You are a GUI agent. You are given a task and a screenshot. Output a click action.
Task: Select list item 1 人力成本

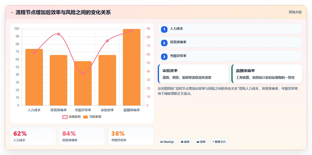(x=230, y=28)
